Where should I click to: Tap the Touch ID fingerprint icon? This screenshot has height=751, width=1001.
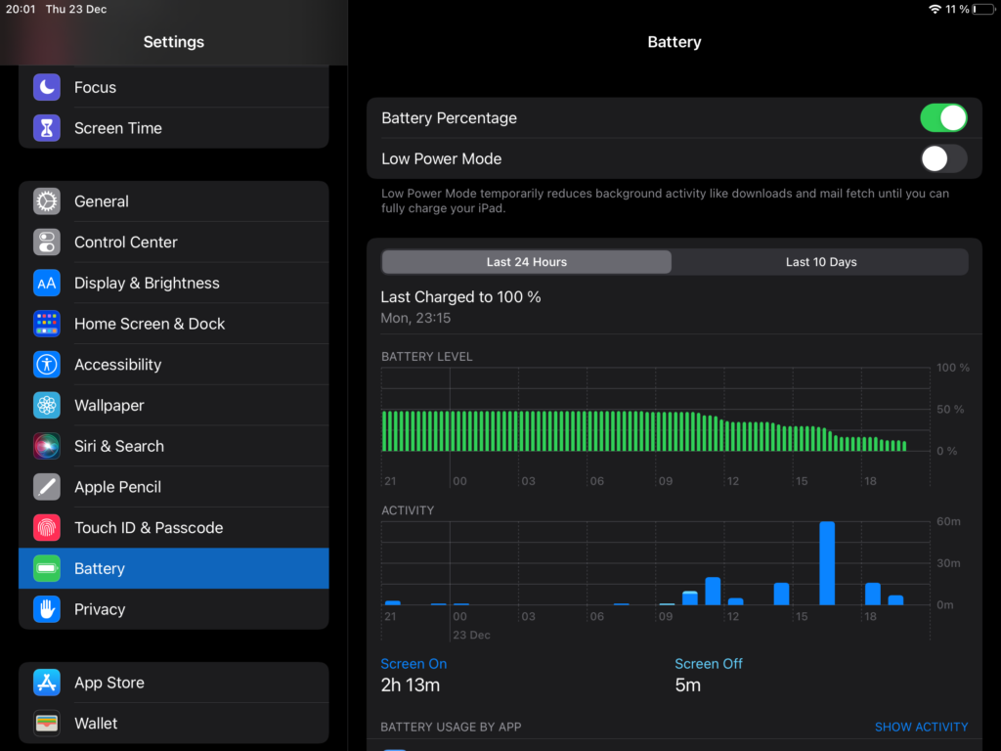(x=47, y=528)
